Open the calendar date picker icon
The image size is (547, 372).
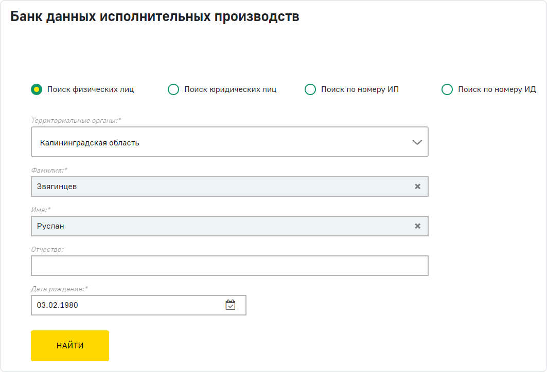pyautogui.click(x=230, y=305)
